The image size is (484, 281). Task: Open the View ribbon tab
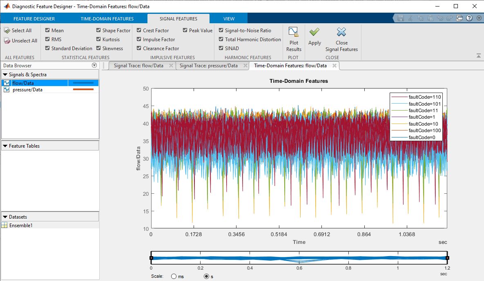point(229,19)
